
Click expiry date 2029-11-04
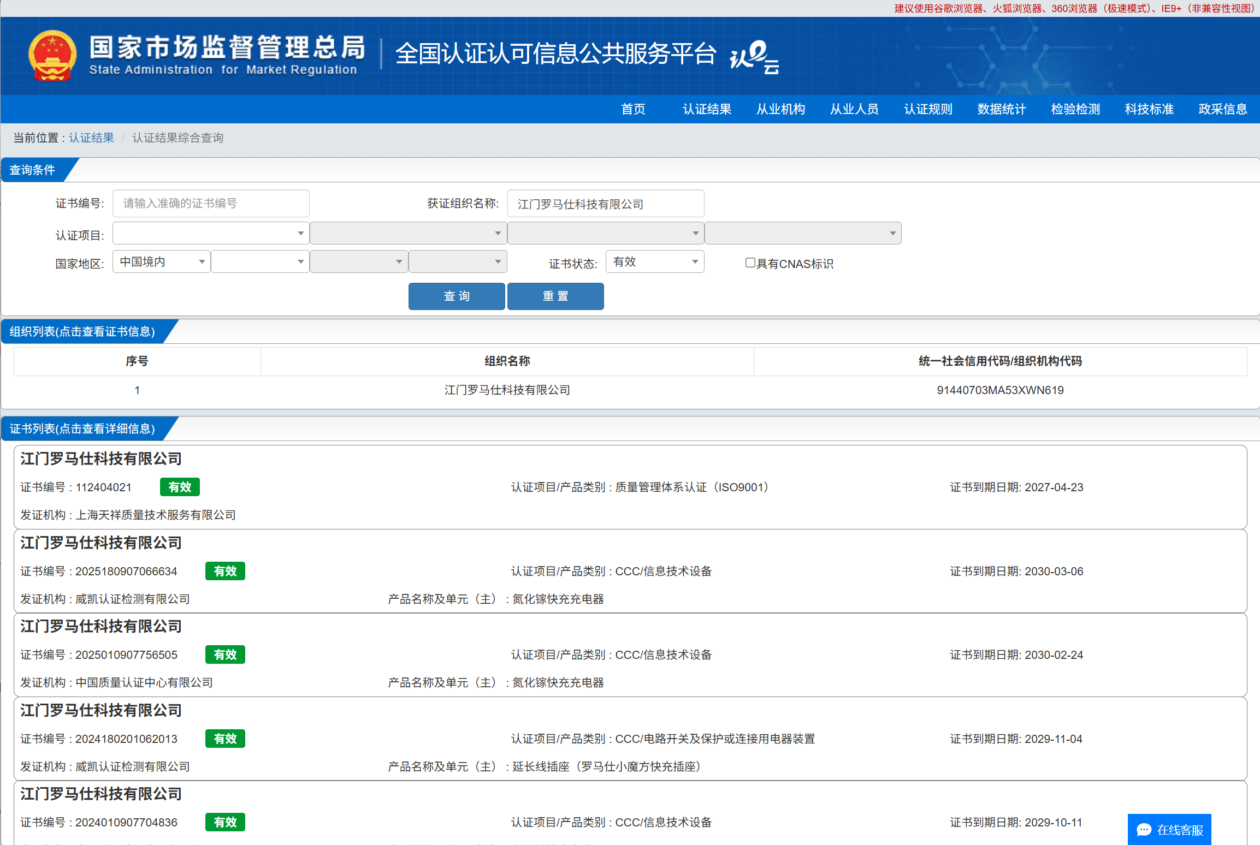(1053, 739)
